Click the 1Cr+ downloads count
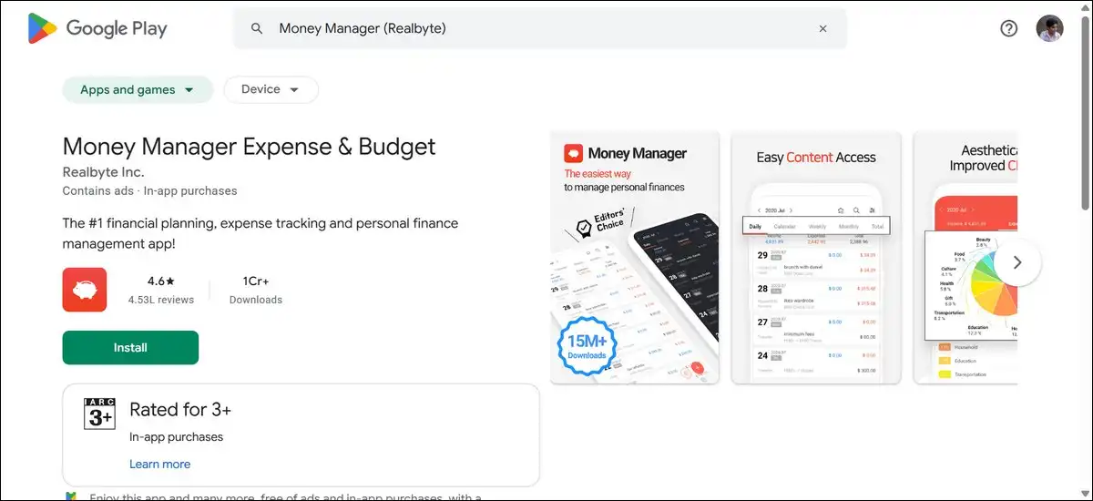The width and height of the screenshot is (1093, 501). click(256, 281)
